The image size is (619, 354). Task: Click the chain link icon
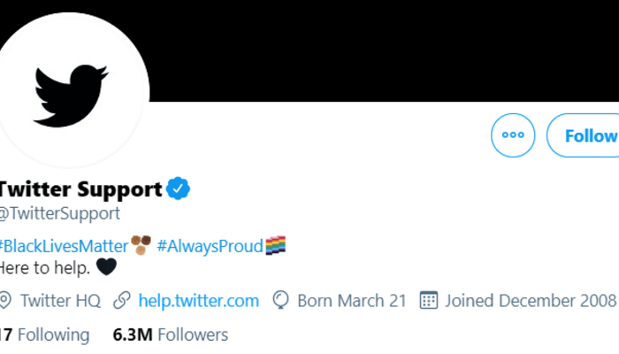(122, 300)
